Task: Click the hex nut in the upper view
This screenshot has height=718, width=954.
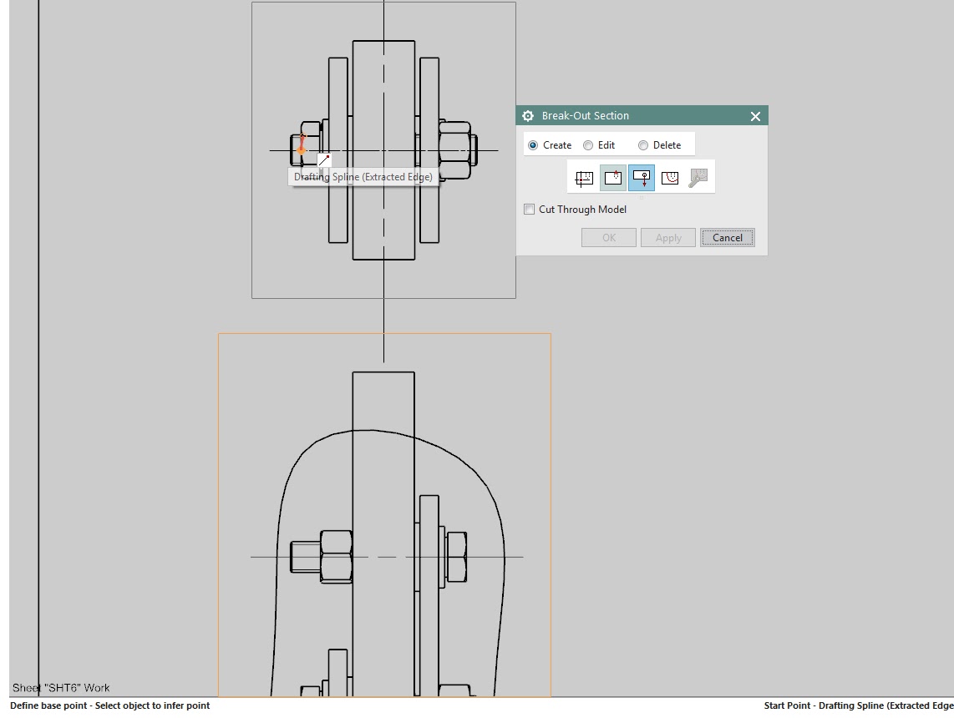Action: point(455,150)
